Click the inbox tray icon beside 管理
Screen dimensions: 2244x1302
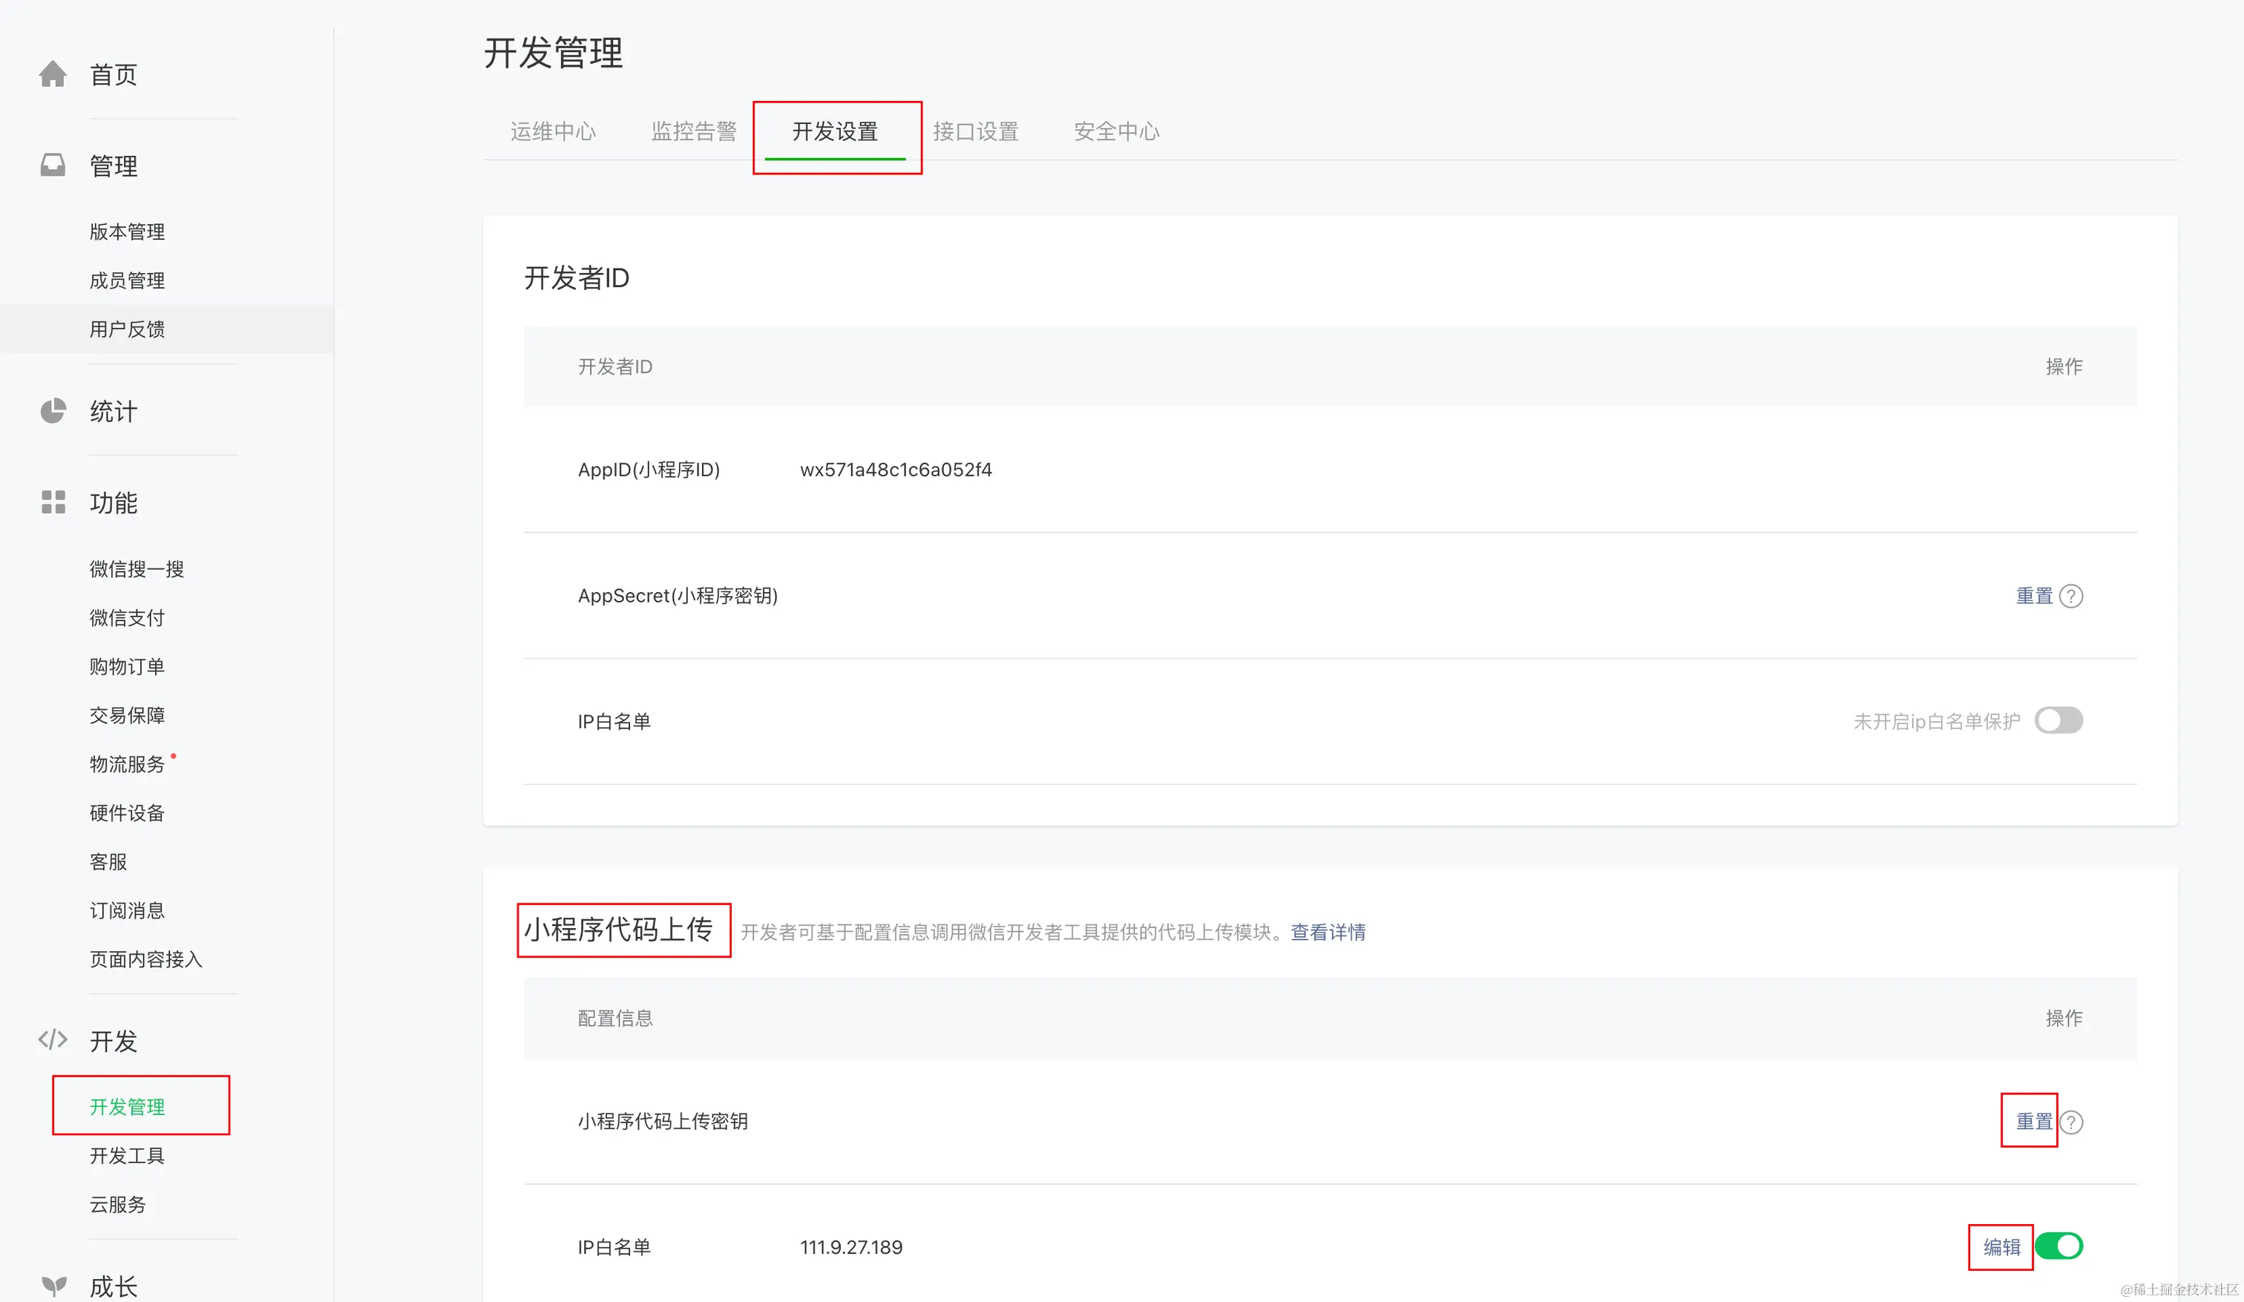pos(53,165)
